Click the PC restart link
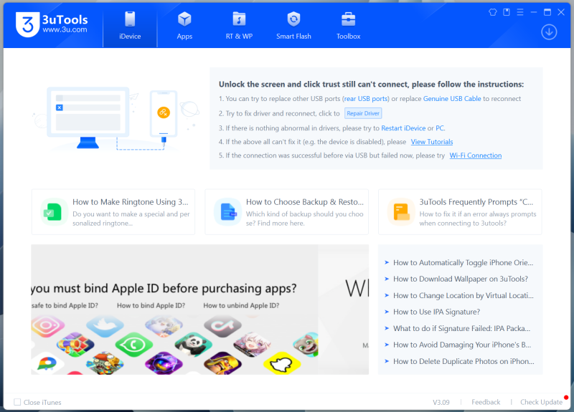This screenshot has width=574, height=412. click(439, 128)
